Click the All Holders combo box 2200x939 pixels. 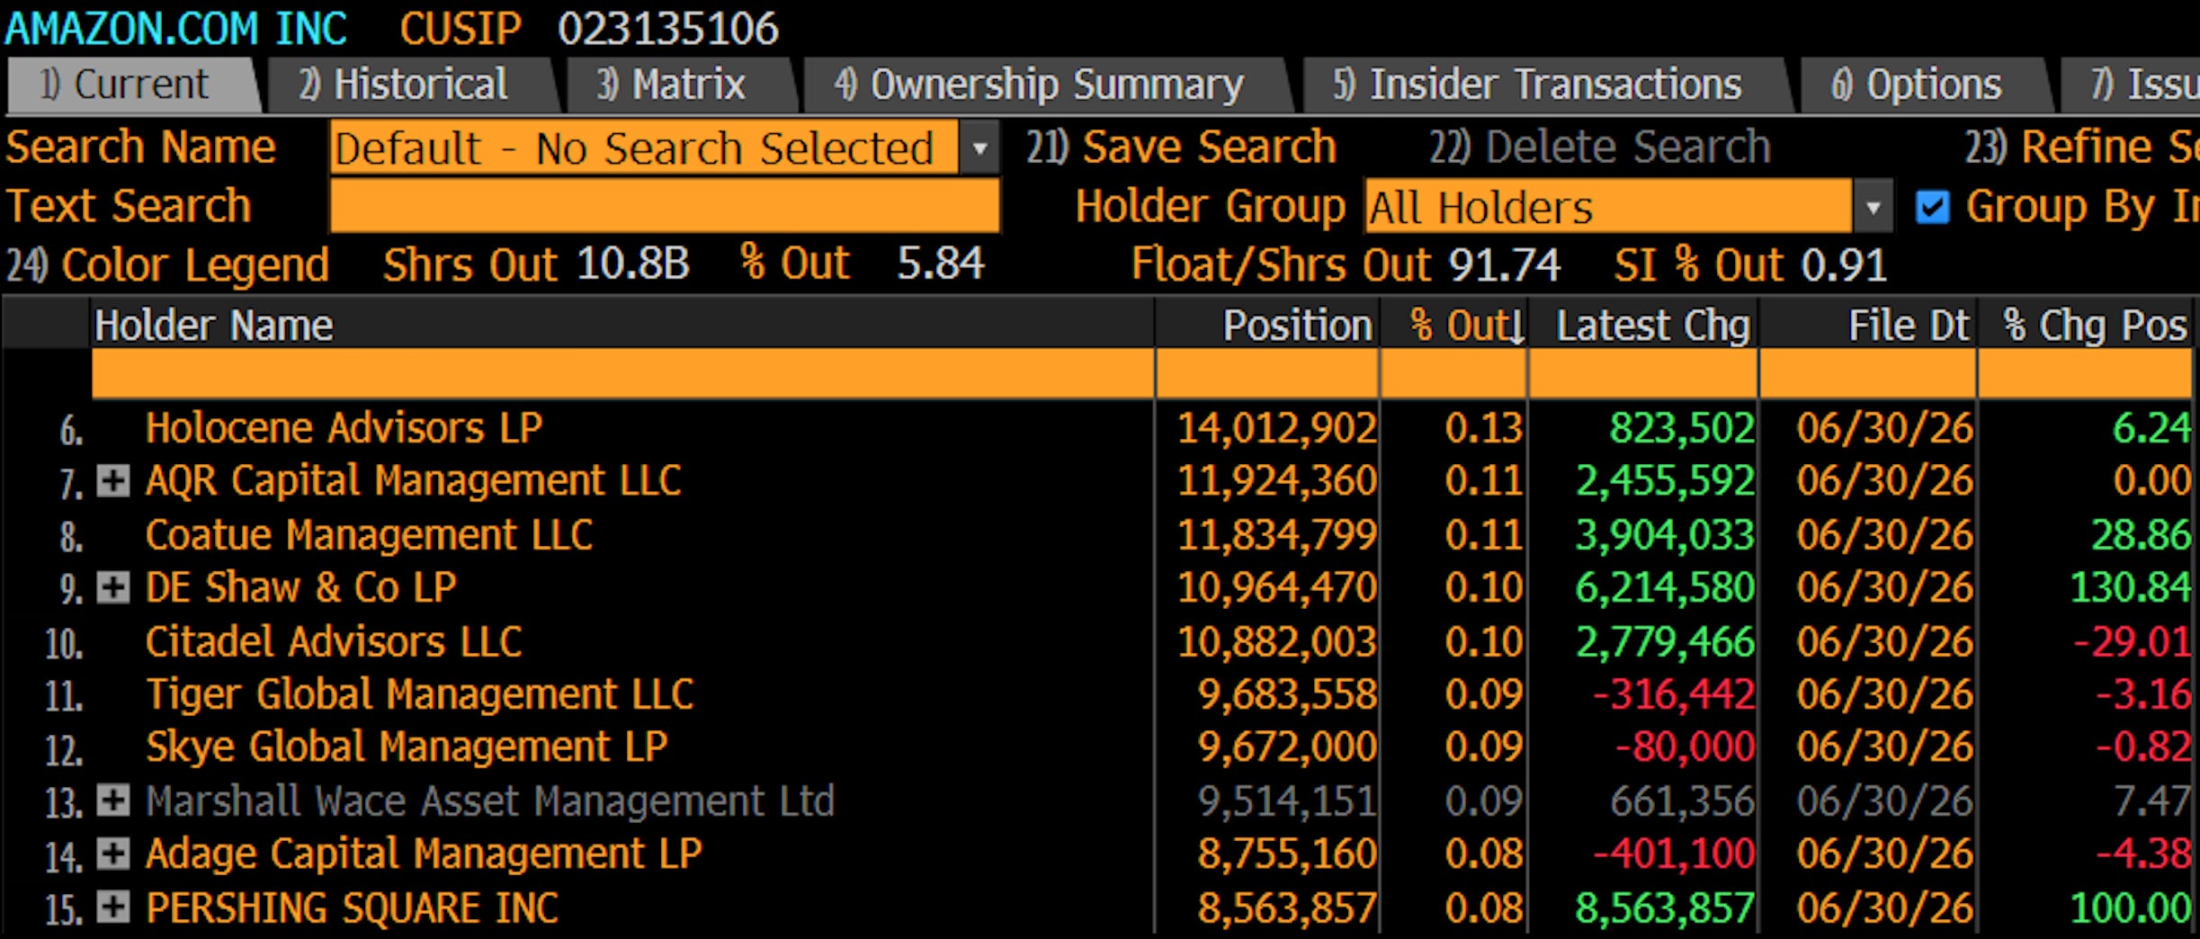1608,208
